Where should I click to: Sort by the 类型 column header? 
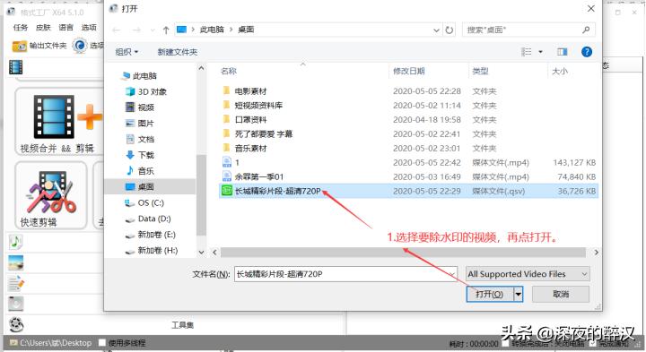480,71
